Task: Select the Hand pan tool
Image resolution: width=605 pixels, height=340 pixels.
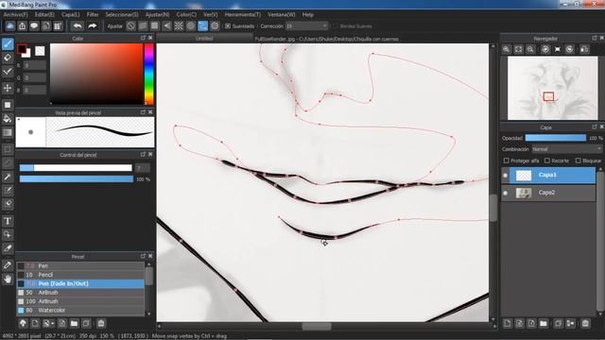Action: [8, 280]
